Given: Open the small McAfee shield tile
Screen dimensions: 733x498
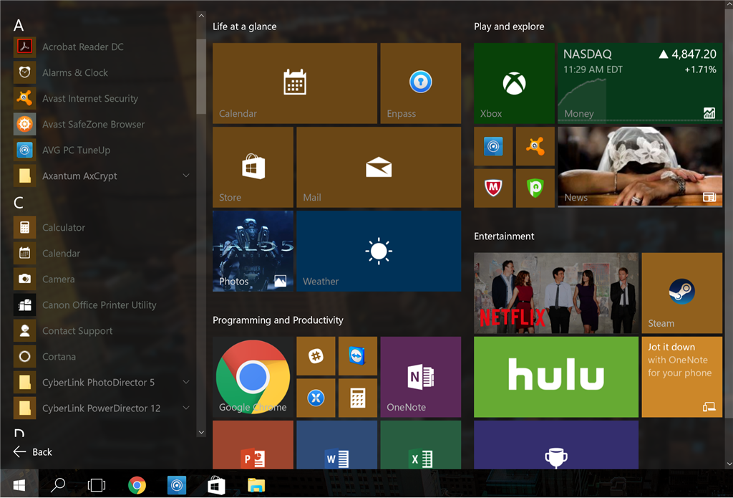Looking at the screenshot, I should 493,188.
